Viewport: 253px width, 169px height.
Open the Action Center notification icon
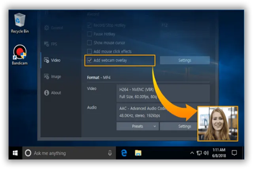click(234, 153)
